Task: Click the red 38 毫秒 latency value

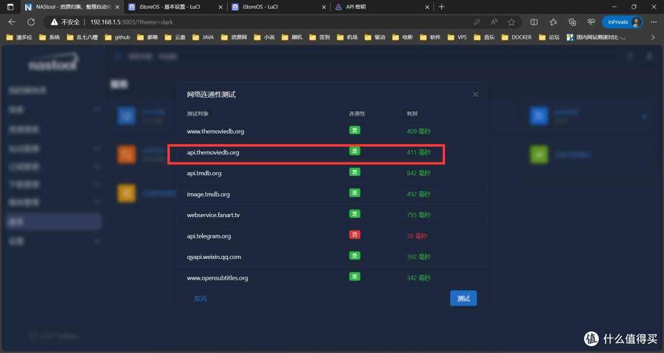Action: coord(417,236)
